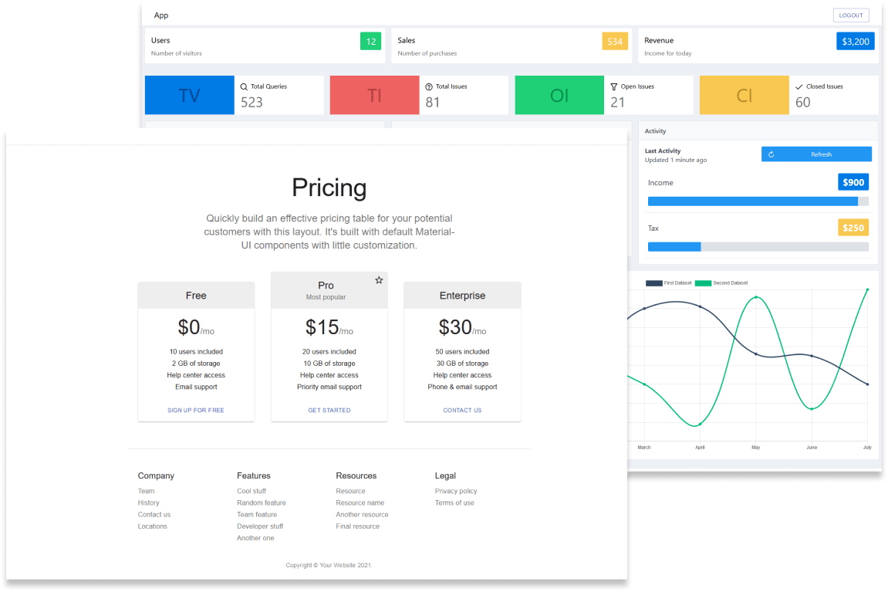Click GET STARTED on Pro plan
Viewport: 888px width, 592px height.
[x=329, y=410]
